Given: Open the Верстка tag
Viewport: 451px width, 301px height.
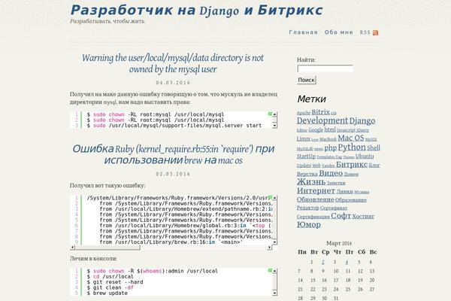Looking at the screenshot, I should pyautogui.click(x=307, y=174).
